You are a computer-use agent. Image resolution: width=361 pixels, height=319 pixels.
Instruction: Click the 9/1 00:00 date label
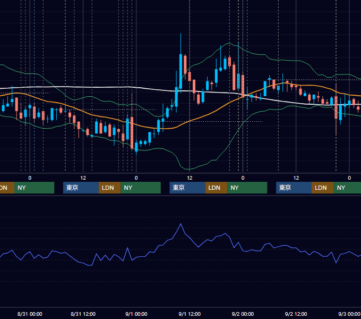[x=136, y=314]
